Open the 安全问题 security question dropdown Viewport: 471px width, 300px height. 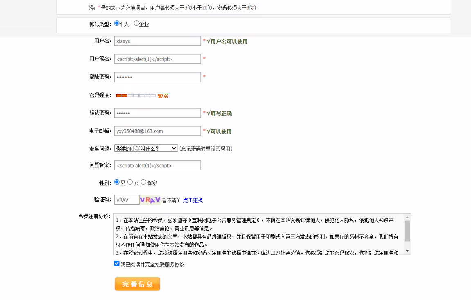tap(146, 148)
